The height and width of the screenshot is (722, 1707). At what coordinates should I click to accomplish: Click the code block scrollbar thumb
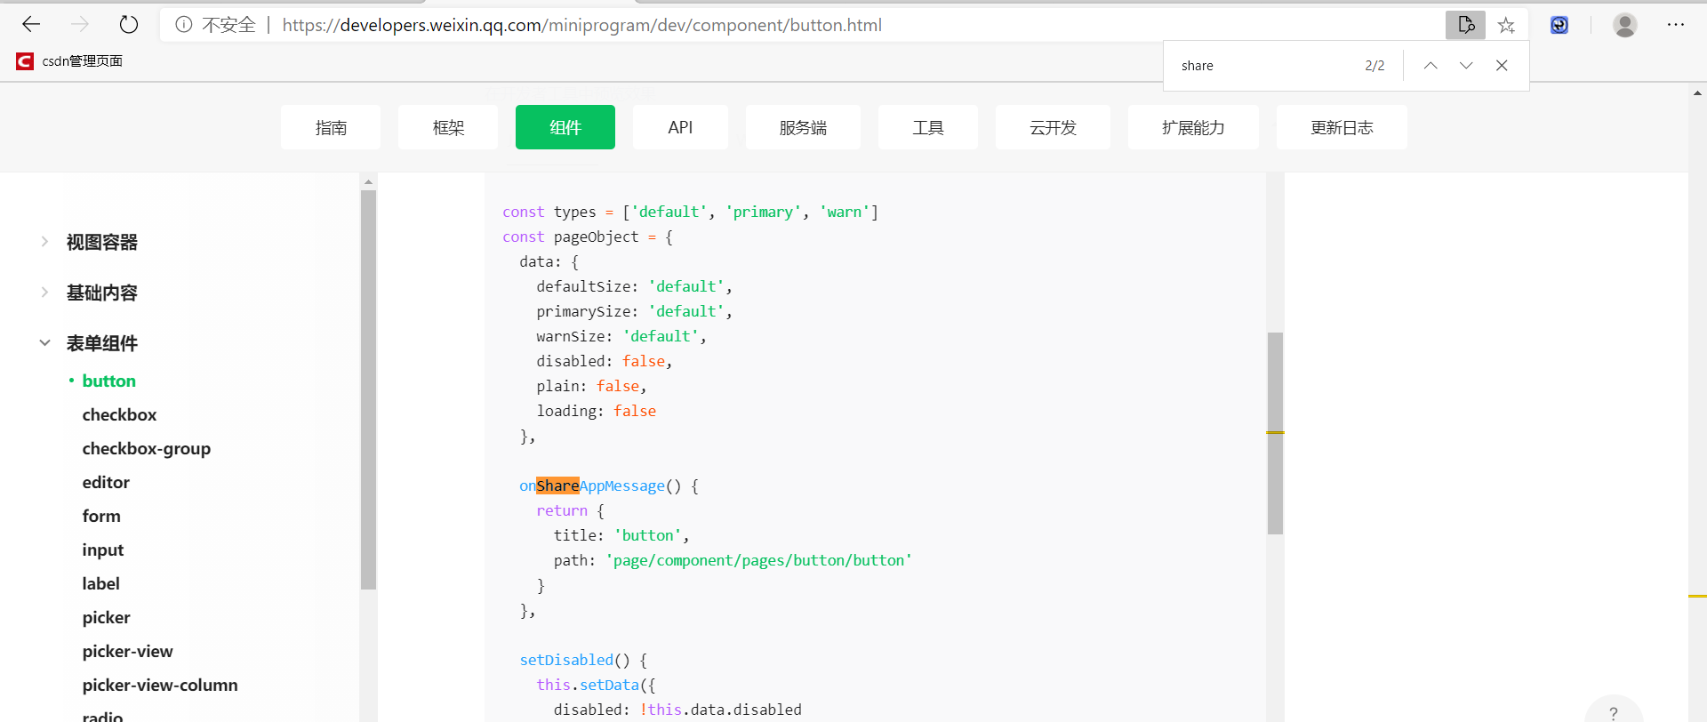pyautogui.click(x=1275, y=433)
